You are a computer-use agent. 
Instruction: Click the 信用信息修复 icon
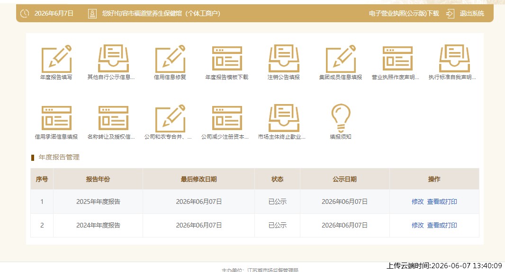(170, 59)
